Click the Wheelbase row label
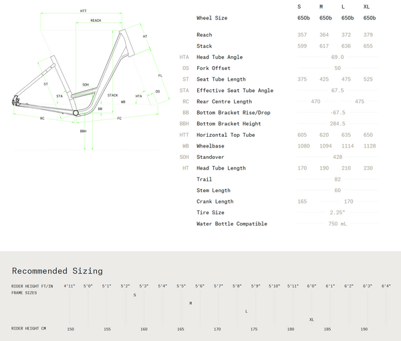 point(210,145)
